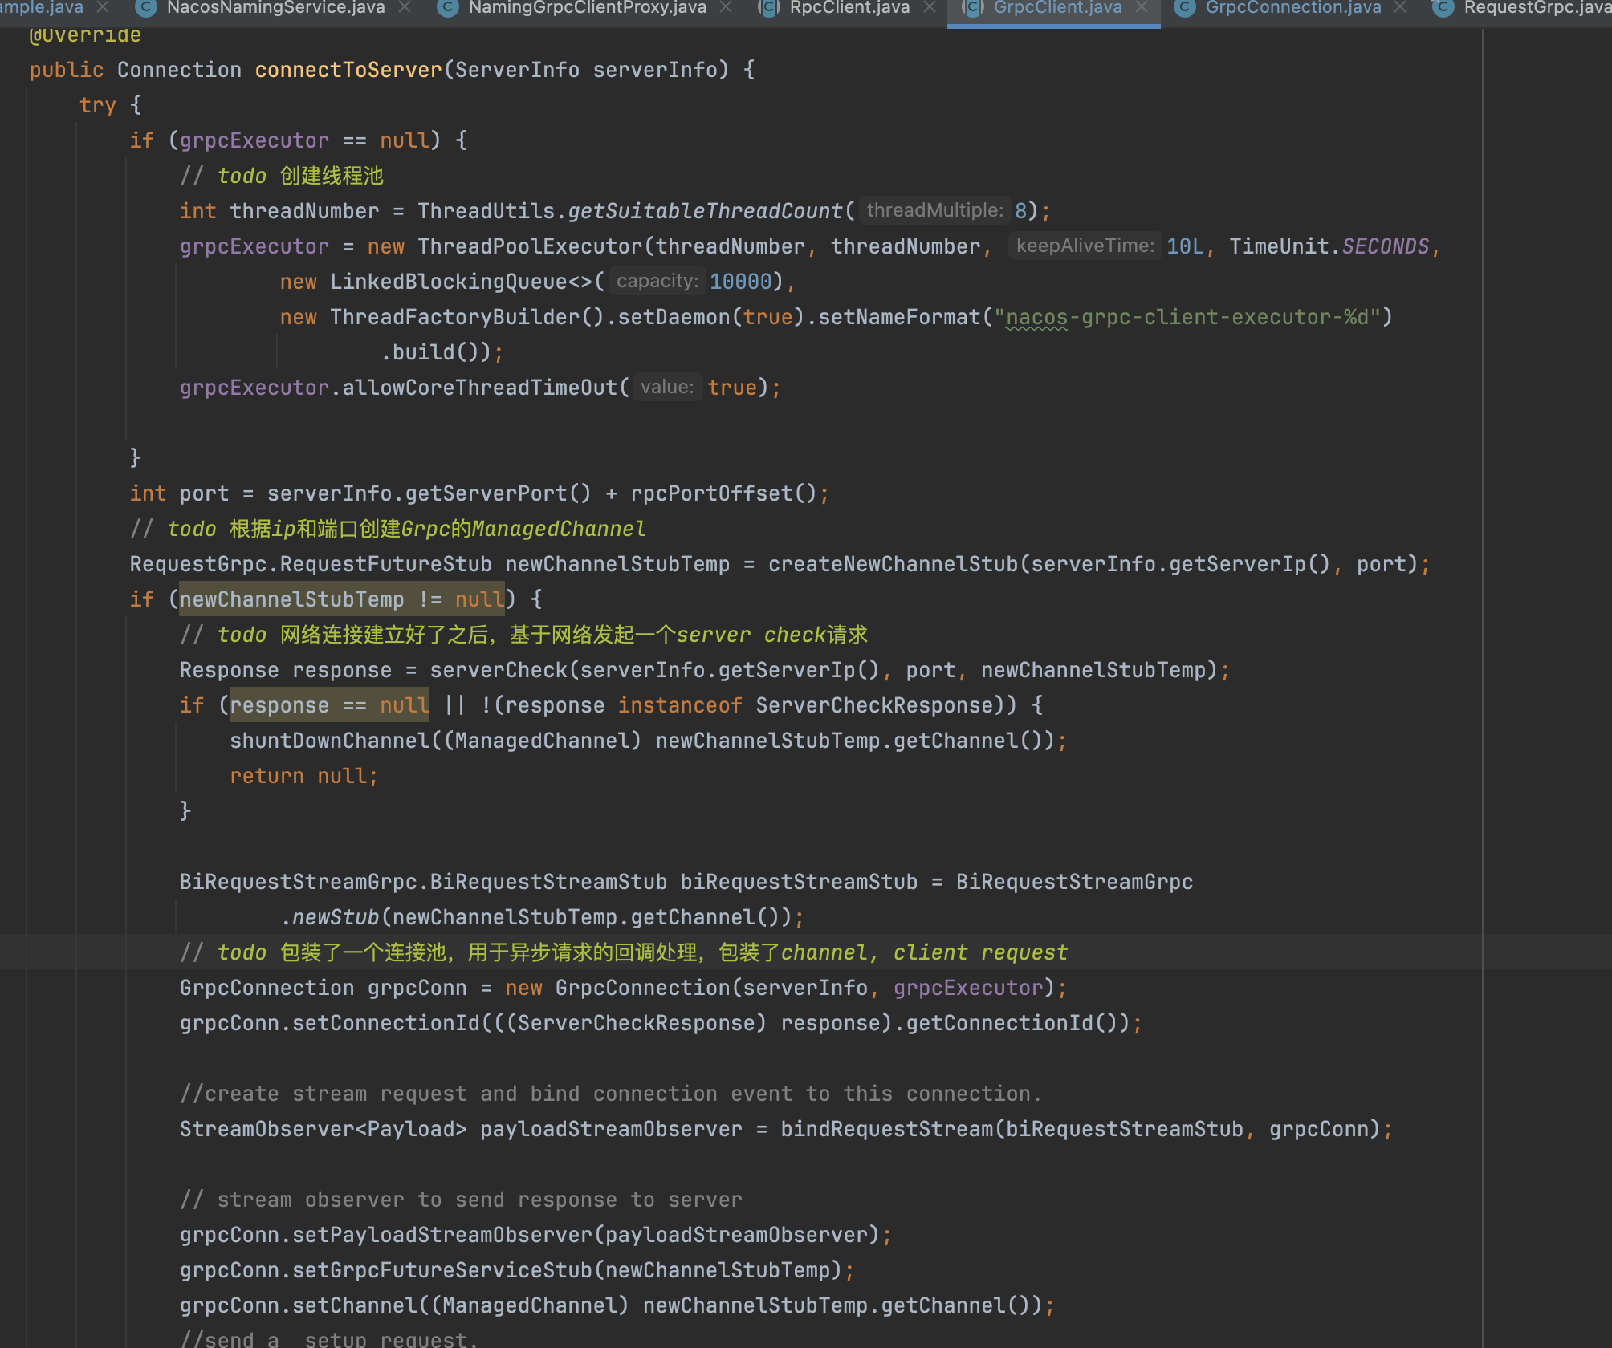Click the serverCheck method call

click(x=499, y=670)
